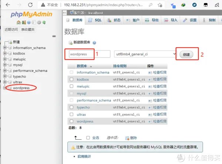This screenshot has height=164, width=222.
Task: Reload the page with refresh icon
Action: click(30, 5)
